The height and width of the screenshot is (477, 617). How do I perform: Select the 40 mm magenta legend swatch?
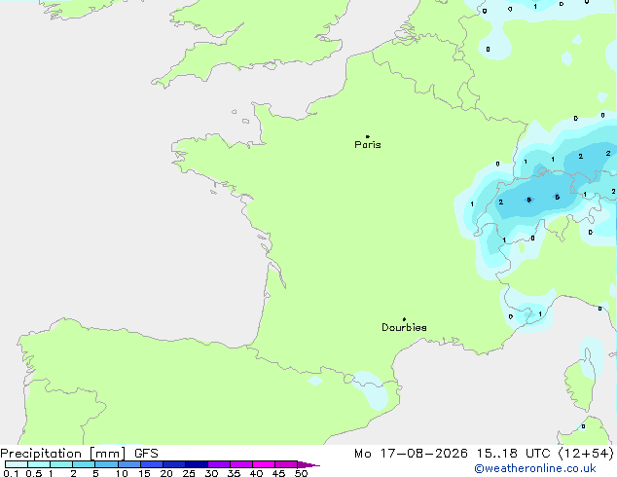point(264,464)
